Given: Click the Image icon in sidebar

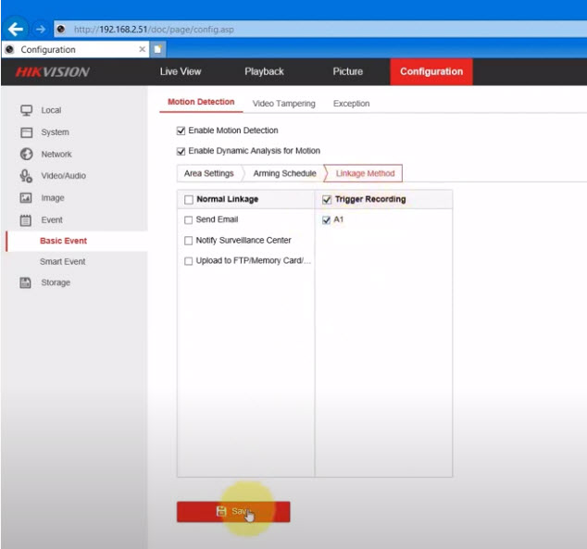Looking at the screenshot, I should pos(26,198).
